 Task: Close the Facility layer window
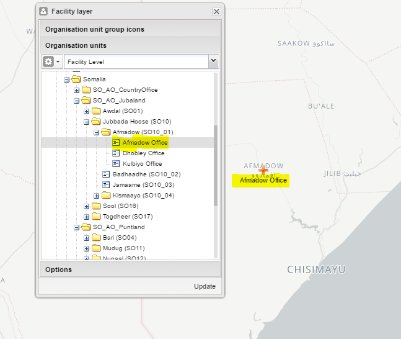pos(216,11)
